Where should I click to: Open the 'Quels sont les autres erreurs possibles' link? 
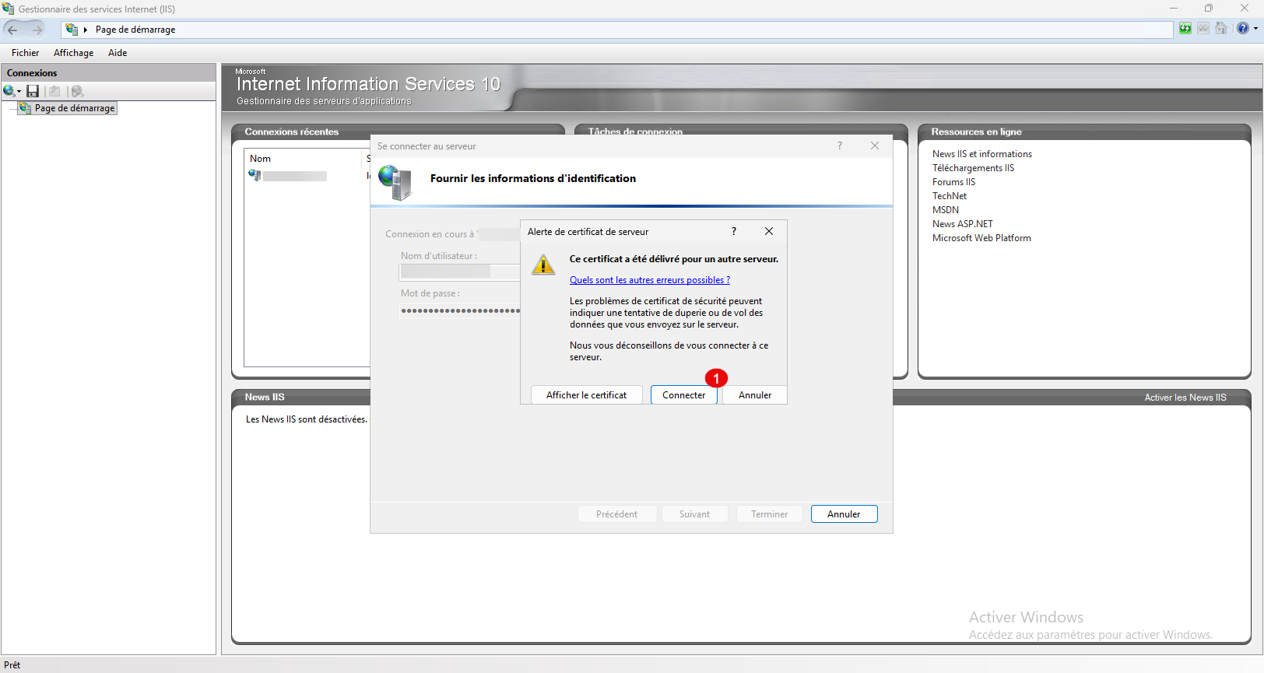pyautogui.click(x=649, y=280)
